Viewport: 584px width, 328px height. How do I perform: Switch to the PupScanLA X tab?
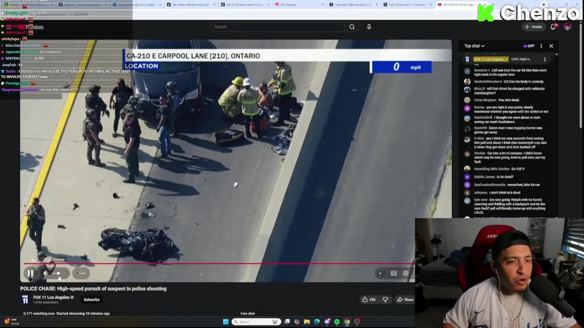click(354, 5)
